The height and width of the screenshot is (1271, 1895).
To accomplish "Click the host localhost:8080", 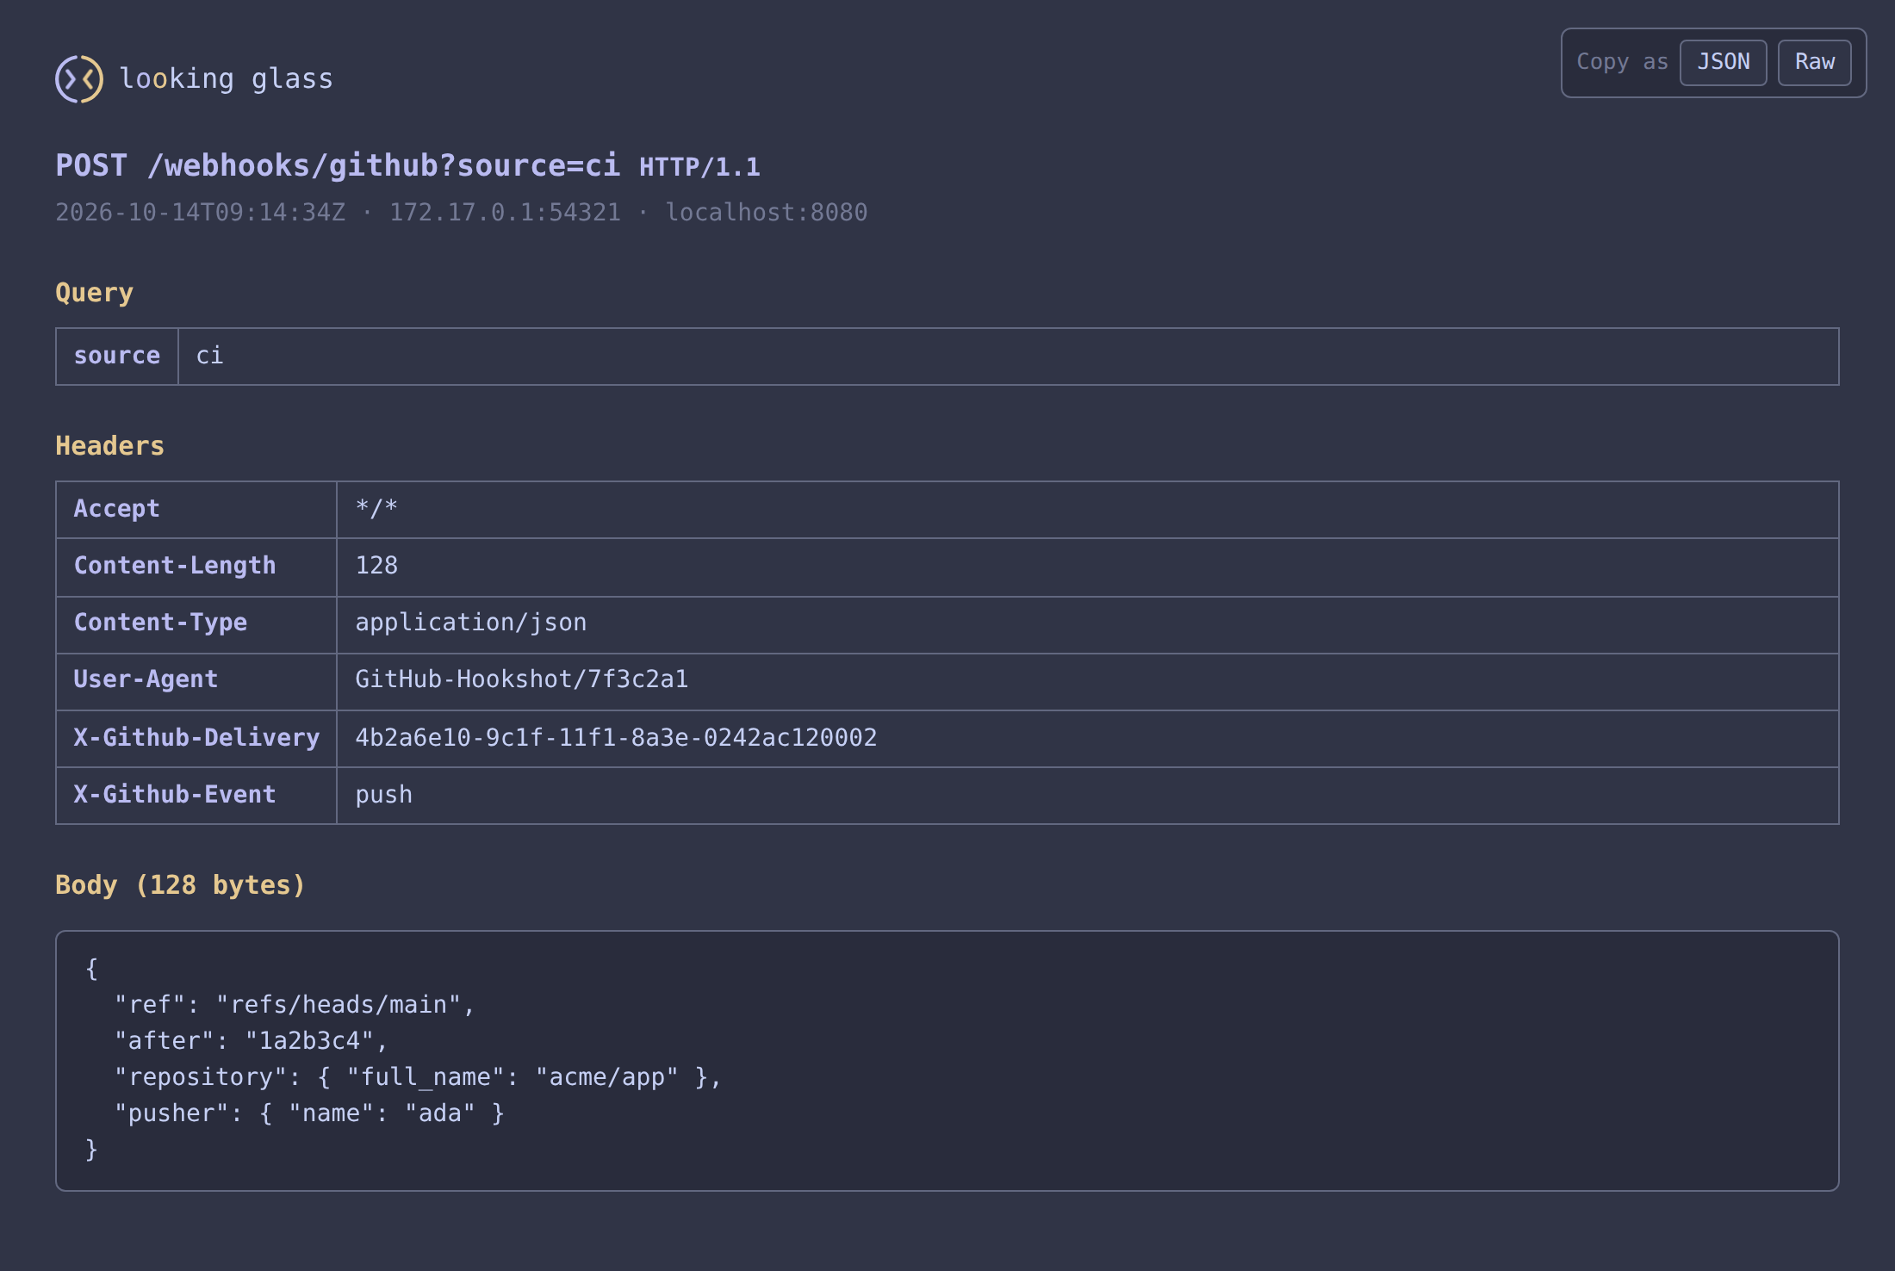I will click(x=767, y=213).
